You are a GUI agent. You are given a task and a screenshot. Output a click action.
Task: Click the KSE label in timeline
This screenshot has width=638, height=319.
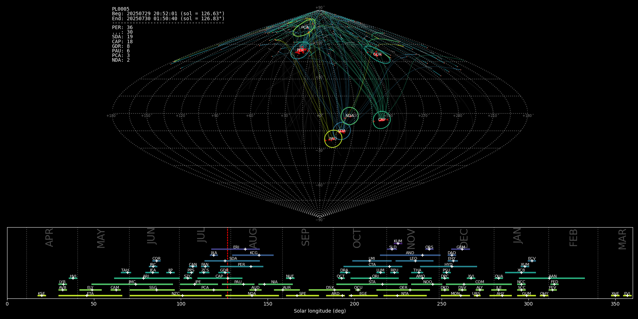pyautogui.click(x=41, y=294)
